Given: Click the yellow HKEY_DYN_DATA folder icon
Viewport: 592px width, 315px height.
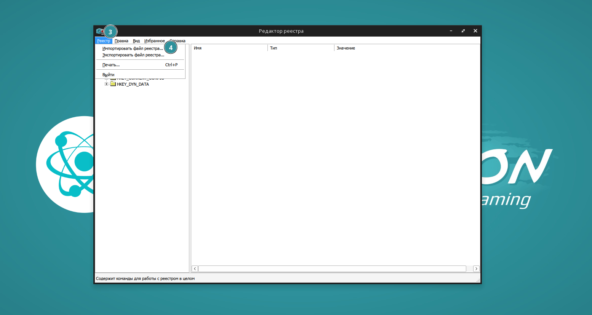Looking at the screenshot, I should tap(113, 84).
